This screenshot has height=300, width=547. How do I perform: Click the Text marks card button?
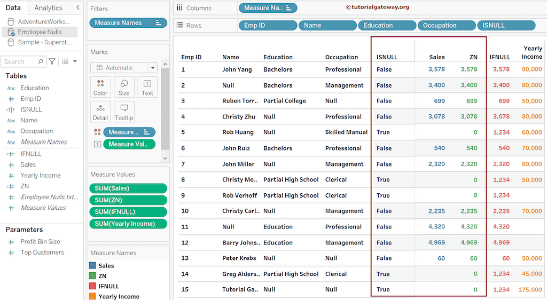[x=147, y=87]
